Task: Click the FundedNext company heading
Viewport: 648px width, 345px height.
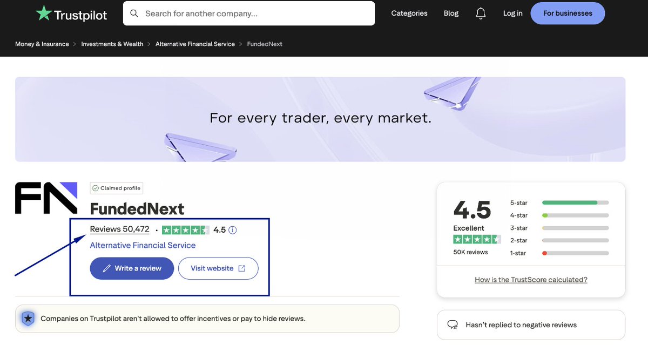Action: coord(137,209)
